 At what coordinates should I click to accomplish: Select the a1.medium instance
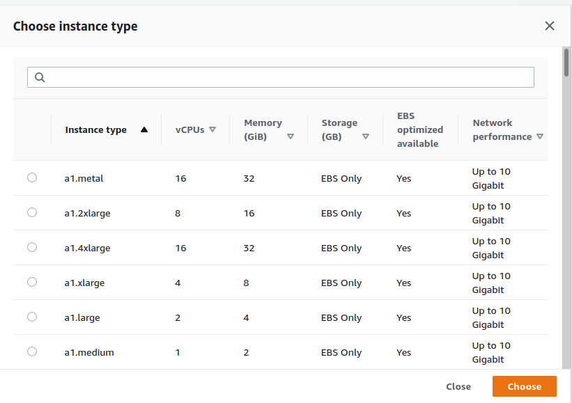click(x=31, y=351)
